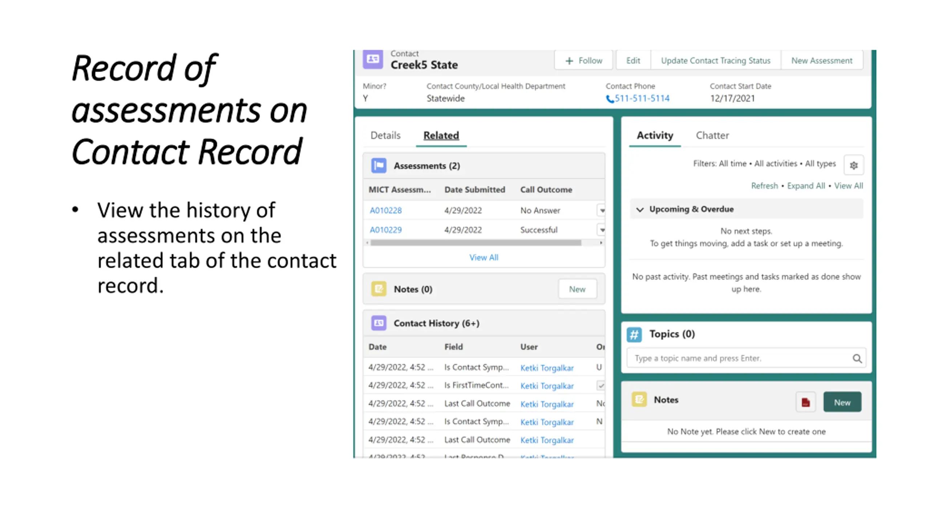The image size is (930, 523).
Task: Open assessment A010228 link
Action: [x=385, y=211]
